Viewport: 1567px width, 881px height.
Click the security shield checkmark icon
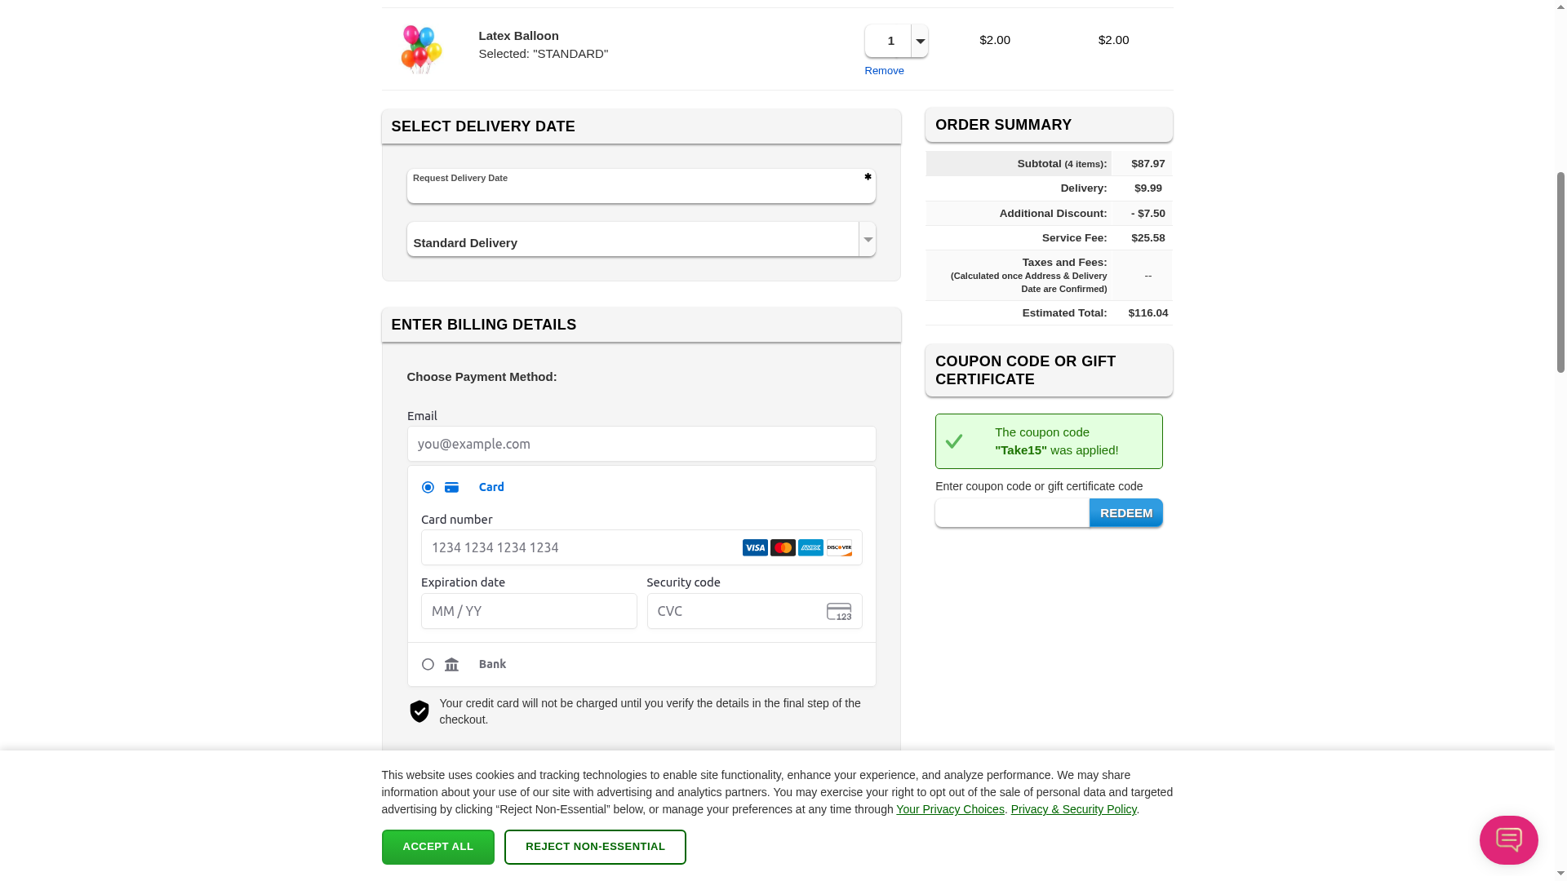click(x=419, y=711)
